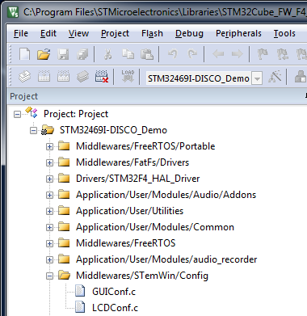Click the uVision app icon in the title bar
Screen dimensions: 307x316
[x=13, y=12]
